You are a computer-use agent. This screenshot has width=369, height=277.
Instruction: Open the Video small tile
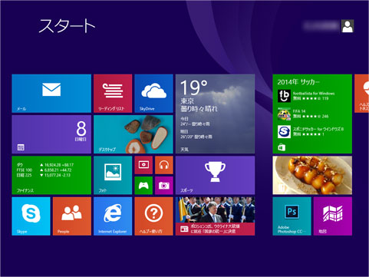coord(143,165)
